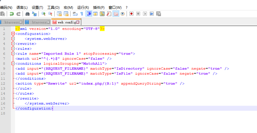This screenshot has height=133, width=257.
Task: Click the <match url= line text
Action: (x=63, y=59)
